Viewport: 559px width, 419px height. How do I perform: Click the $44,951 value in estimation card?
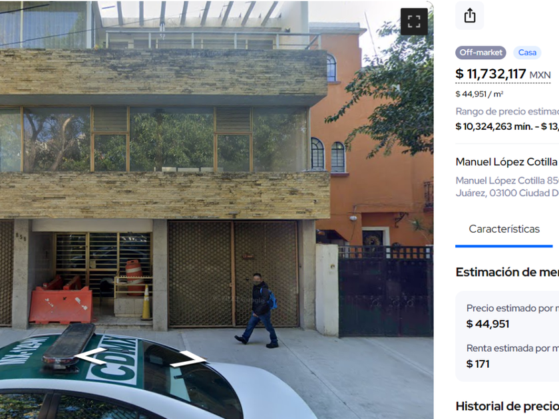click(488, 324)
